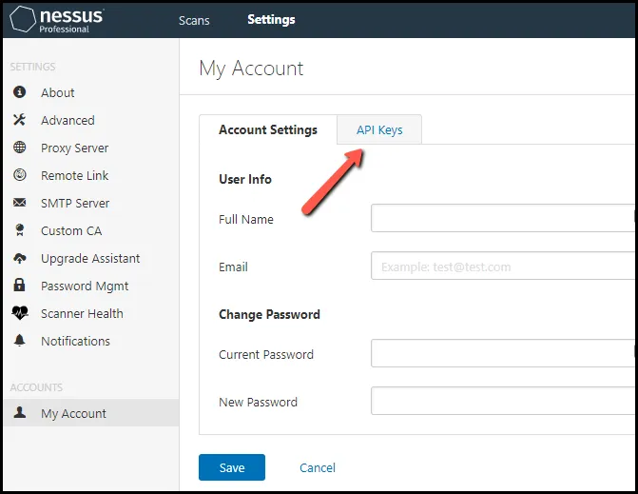Focus the Full Name input field

(503, 218)
